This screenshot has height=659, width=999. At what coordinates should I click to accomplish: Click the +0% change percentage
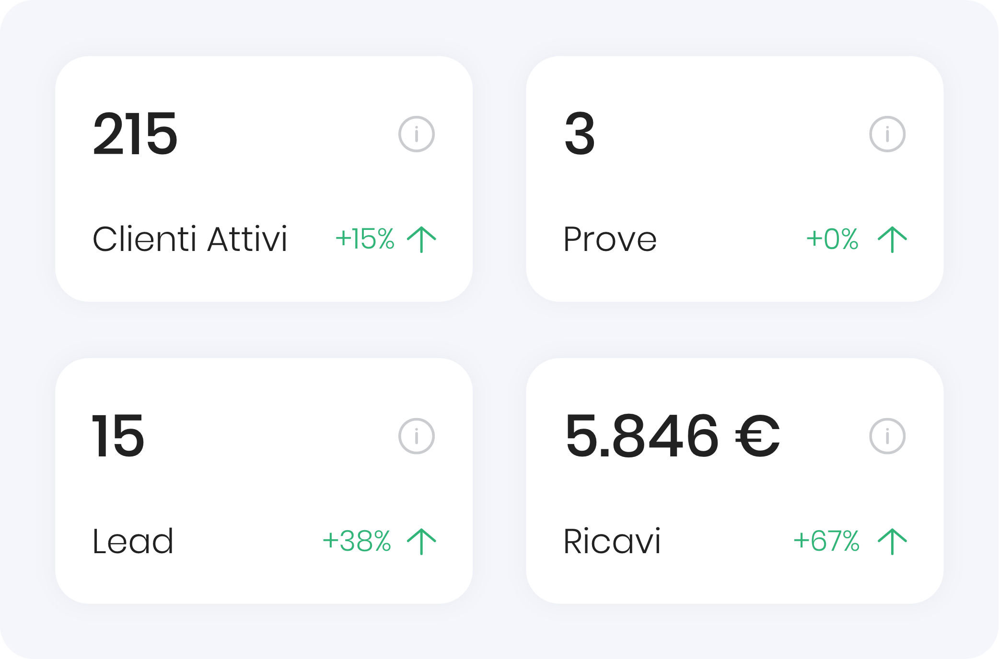click(832, 239)
